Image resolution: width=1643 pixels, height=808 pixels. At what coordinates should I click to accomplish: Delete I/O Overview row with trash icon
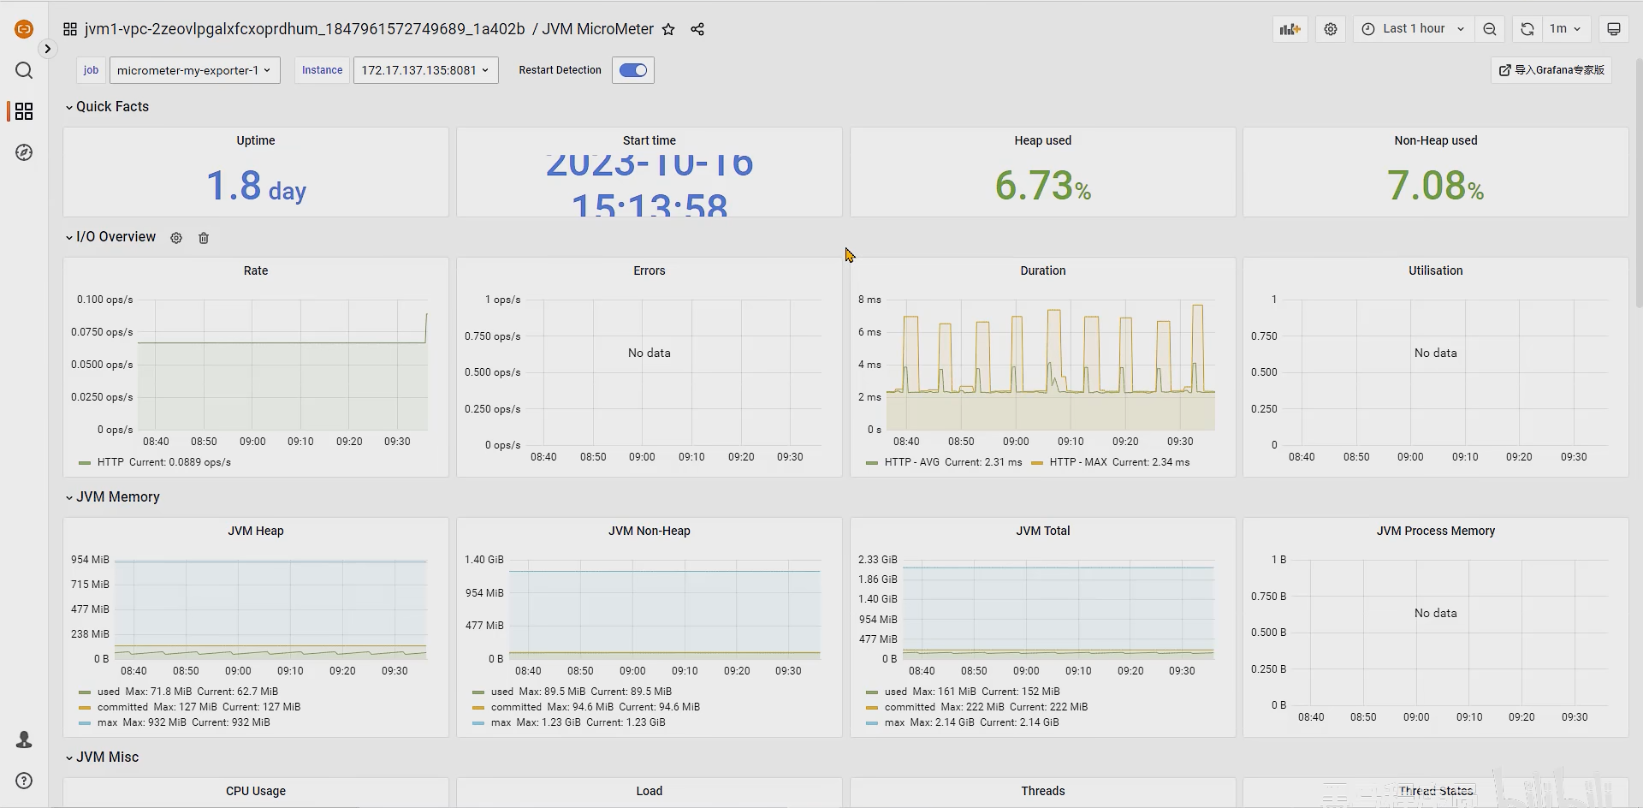(204, 238)
